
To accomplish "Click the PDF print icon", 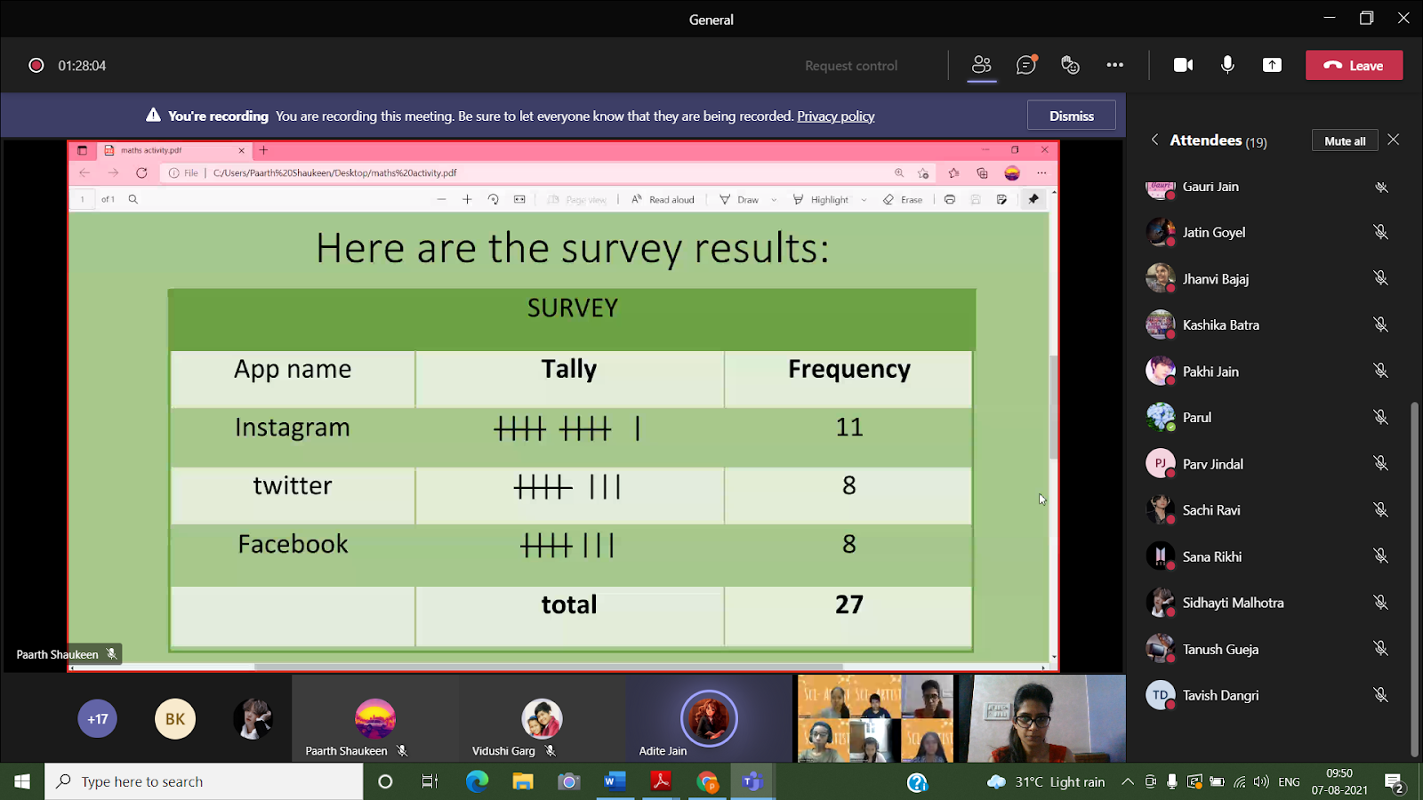I will point(950,199).
